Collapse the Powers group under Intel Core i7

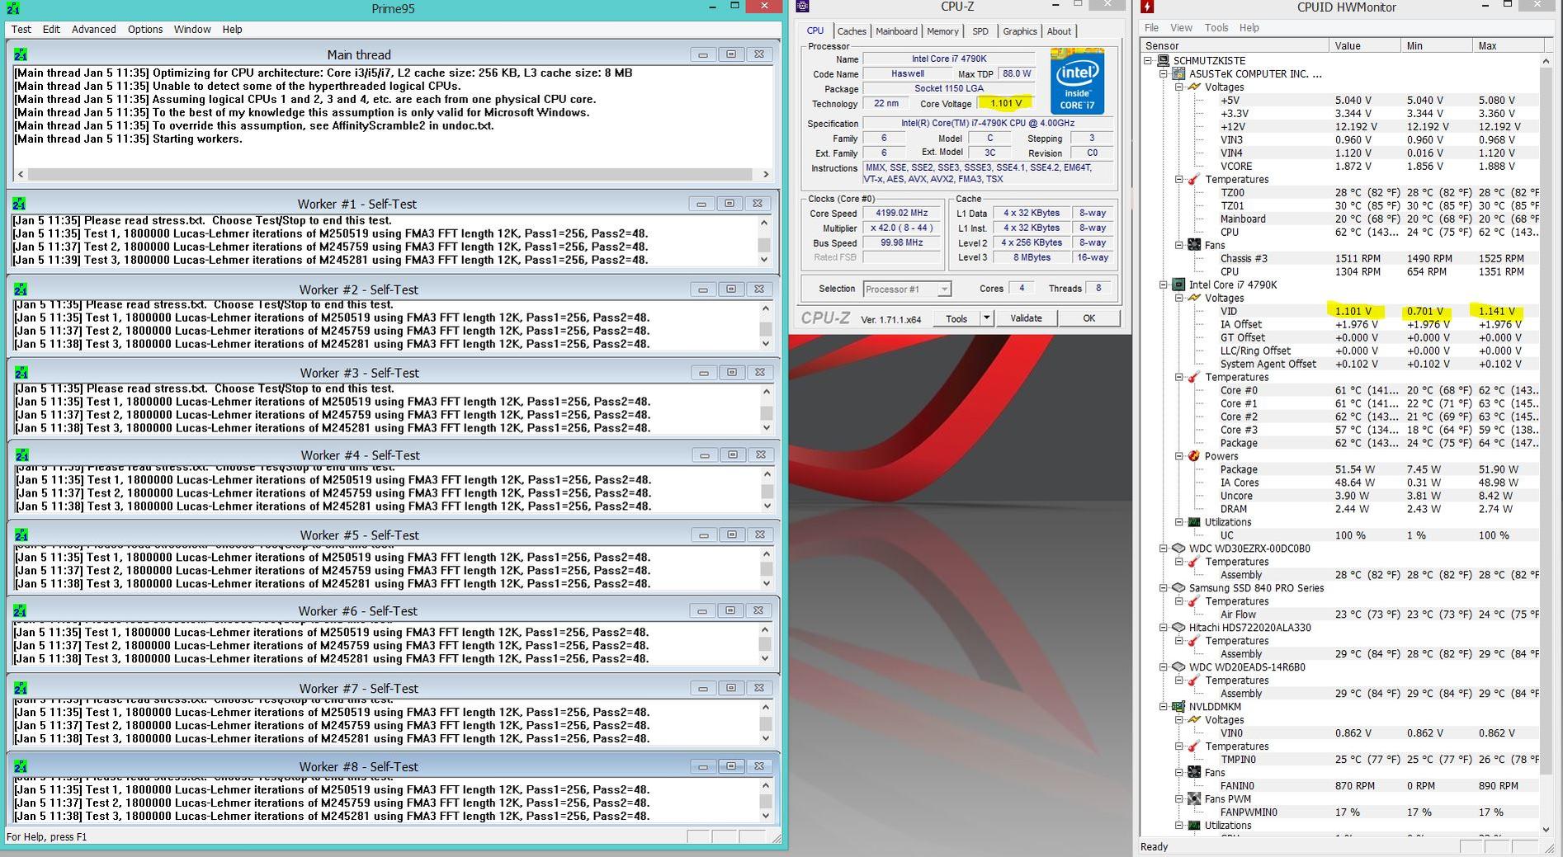point(1179,456)
